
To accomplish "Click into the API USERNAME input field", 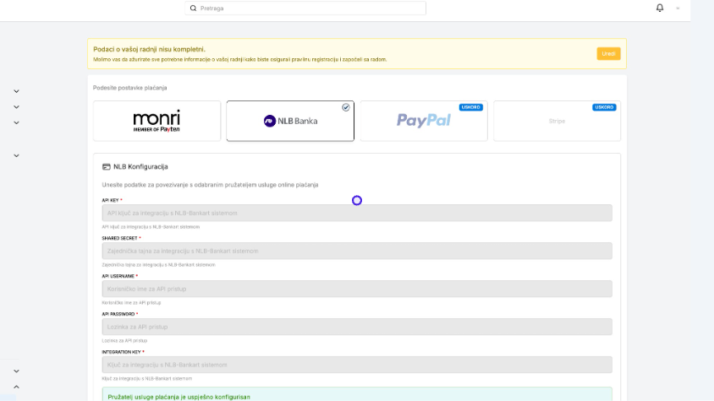I will pyautogui.click(x=357, y=289).
